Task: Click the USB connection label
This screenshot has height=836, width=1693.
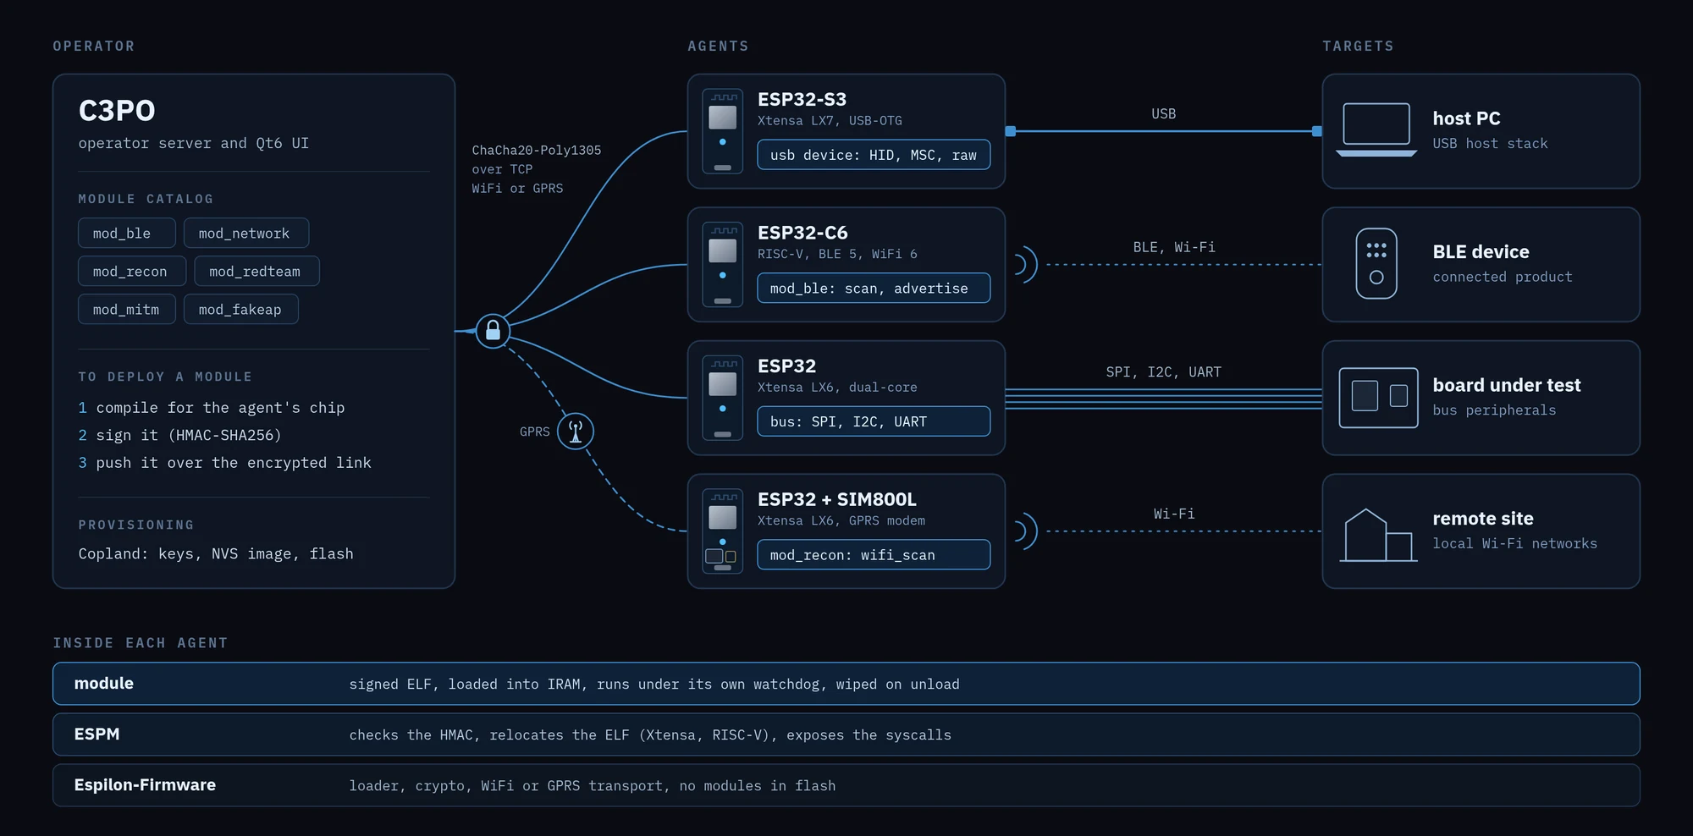Action: (1164, 113)
